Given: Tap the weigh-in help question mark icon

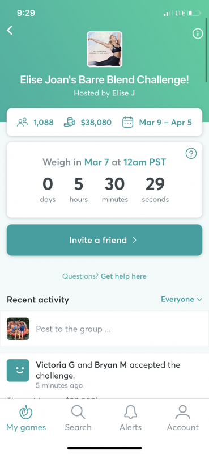Looking at the screenshot, I should tap(191, 153).
